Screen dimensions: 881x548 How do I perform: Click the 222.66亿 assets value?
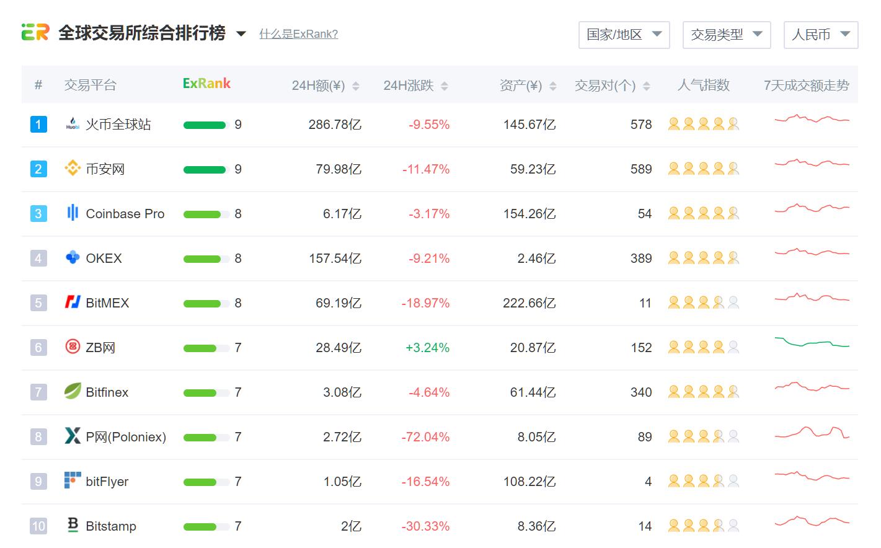(529, 303)
